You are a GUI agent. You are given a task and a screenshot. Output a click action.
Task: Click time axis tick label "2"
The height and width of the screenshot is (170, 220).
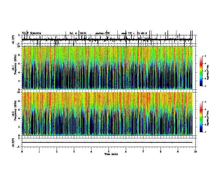pos(57,152)
